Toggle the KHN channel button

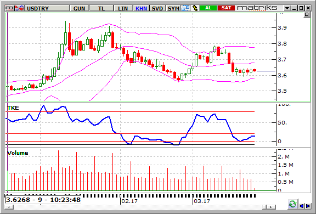coord(141,8)
